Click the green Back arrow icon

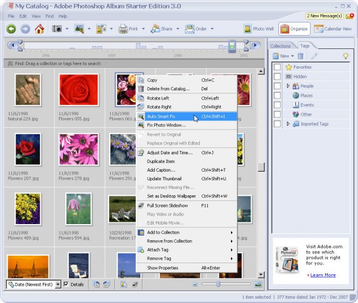click(x=11, y=29)
